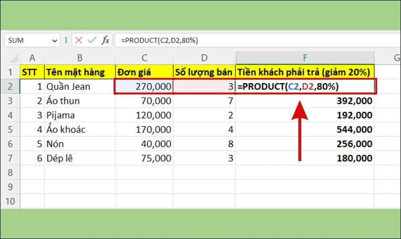The height and width of the screenshot is (239, 401).
Task: Click the Name Box showing SUM
Action: pyautogui.click(x=32, y=40)
